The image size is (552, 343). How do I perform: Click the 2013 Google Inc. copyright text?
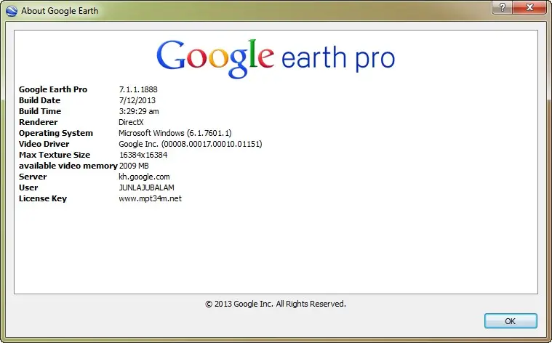coord(276,304)
